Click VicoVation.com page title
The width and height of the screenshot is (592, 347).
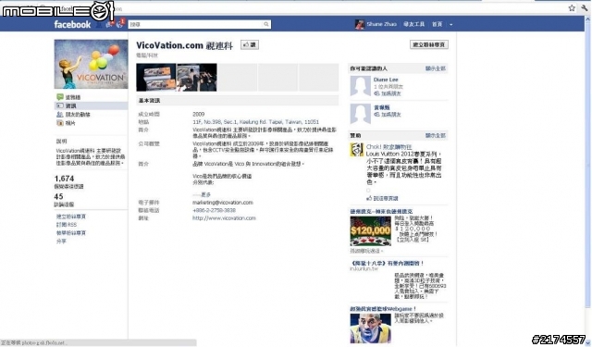[185, 45]
